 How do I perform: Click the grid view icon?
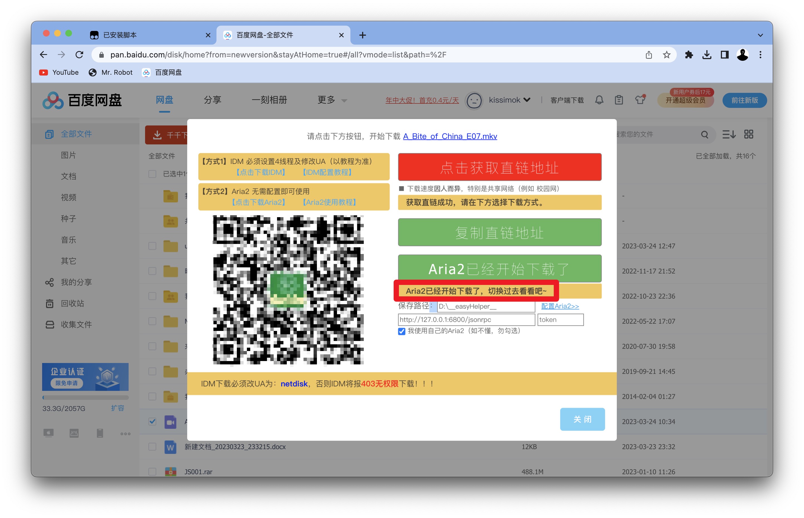[748, 134]
